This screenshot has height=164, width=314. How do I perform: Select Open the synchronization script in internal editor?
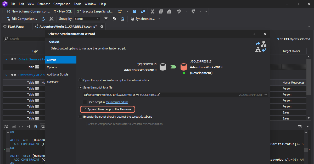point(81,80)
